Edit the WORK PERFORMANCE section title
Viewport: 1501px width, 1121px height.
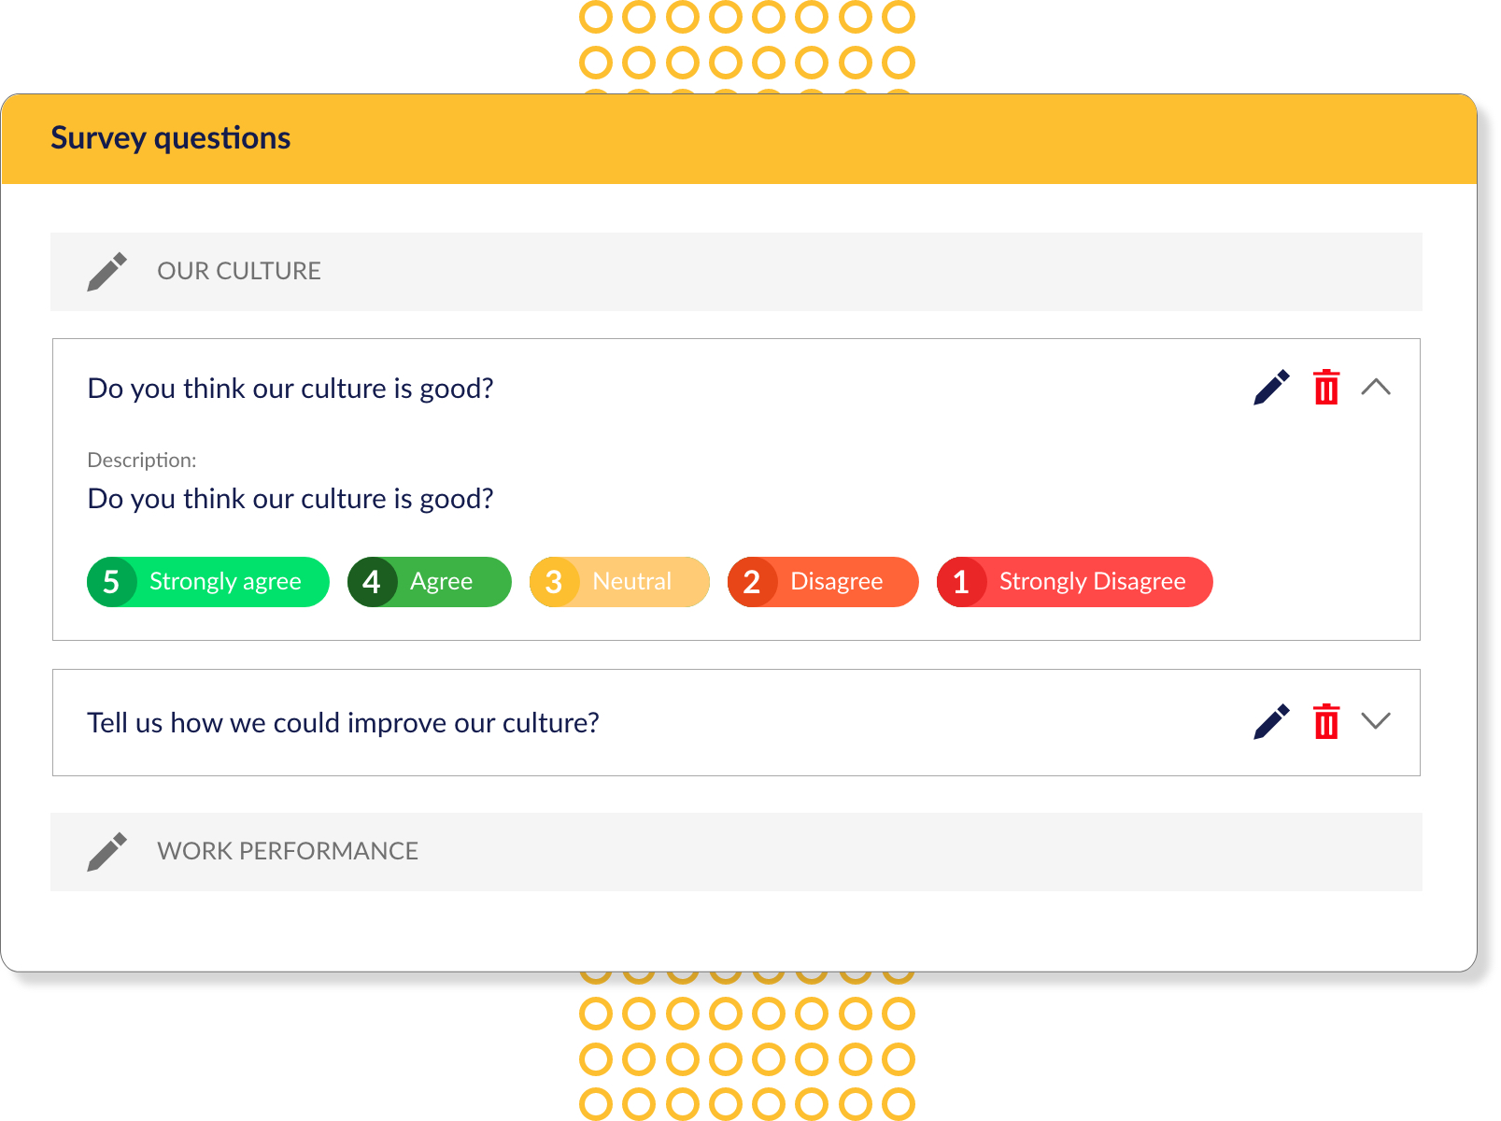tap(106, 852)
